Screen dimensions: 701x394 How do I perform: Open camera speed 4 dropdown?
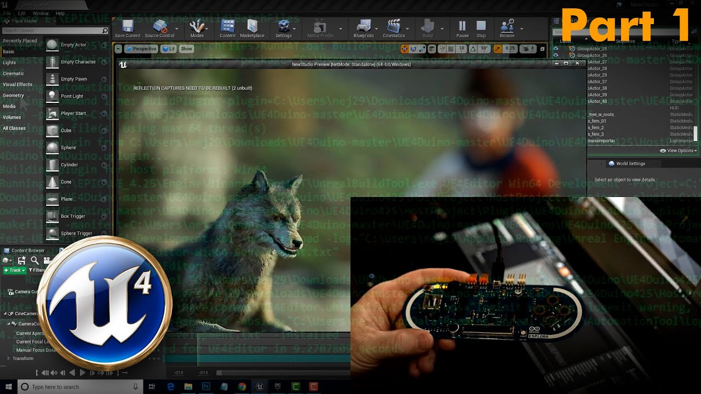(528, 49)
